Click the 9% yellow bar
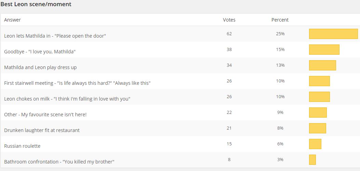This screenshot has height=171, width=360. [x=318, y=113]
